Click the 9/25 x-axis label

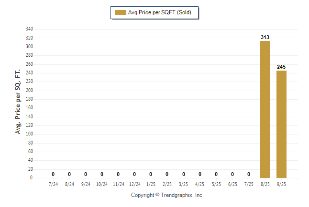pos(281,184)
